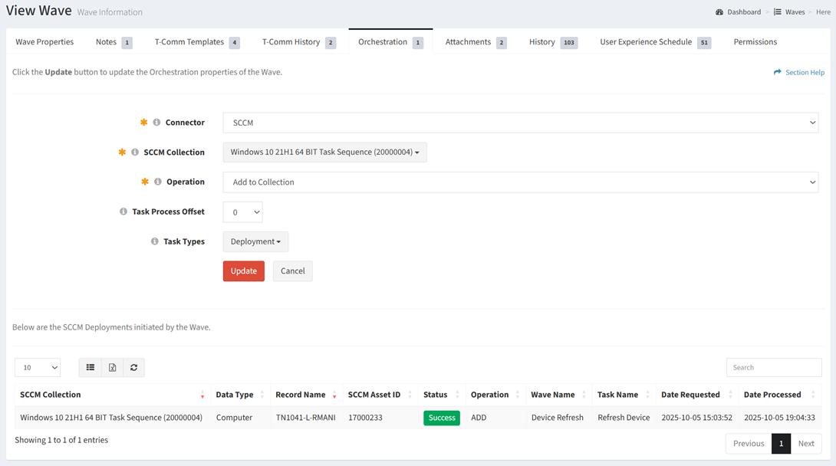
Task: Click the Task Process Offset info icon
Action: [x=123, y=212]
